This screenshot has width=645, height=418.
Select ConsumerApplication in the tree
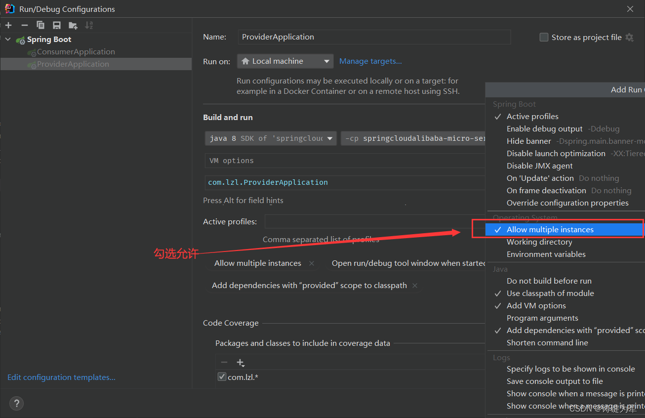click(x=76, y=52)
